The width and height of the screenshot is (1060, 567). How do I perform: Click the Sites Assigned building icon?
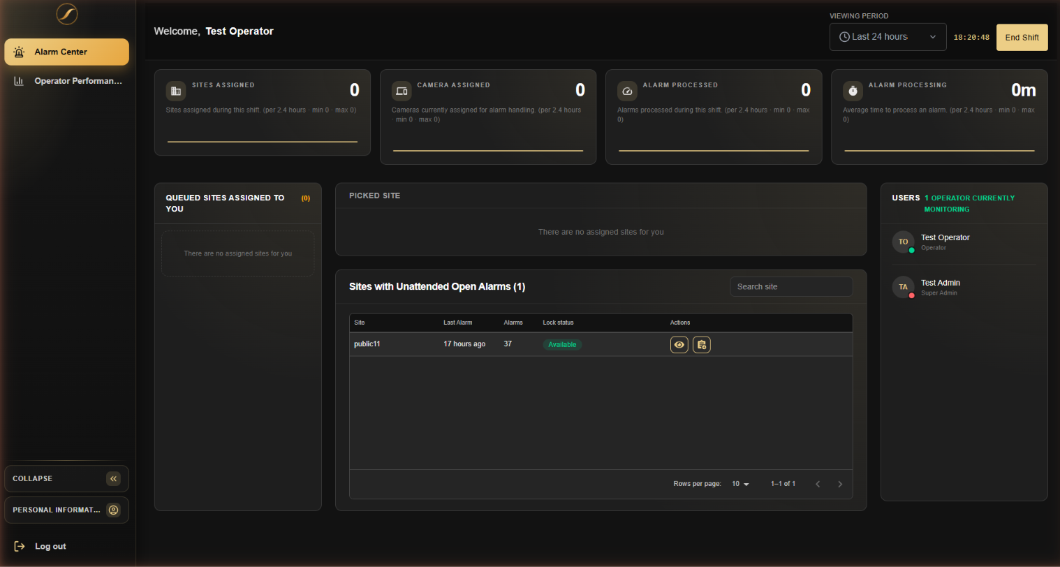[x=176, y=91]
